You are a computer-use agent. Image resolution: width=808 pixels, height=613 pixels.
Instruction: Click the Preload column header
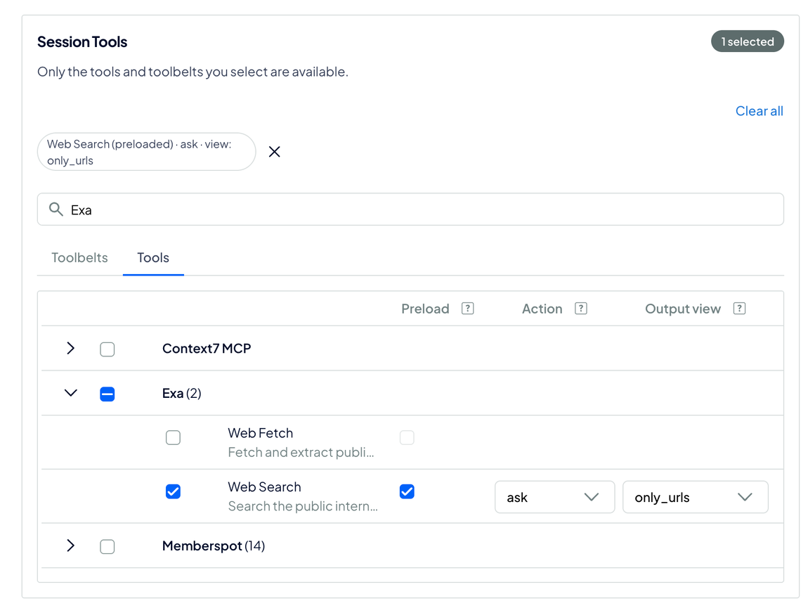[425, 309]
